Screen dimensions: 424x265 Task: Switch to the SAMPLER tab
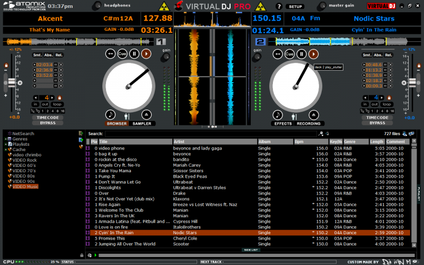click(x=142, y=123)
